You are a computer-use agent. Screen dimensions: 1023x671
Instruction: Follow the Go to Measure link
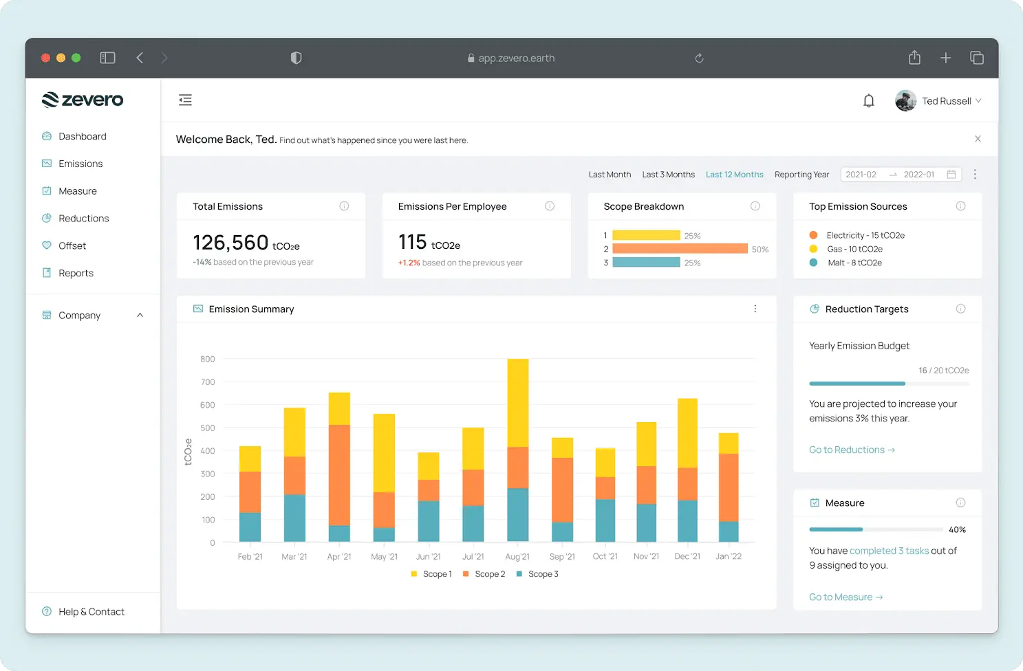pos(846,597)
